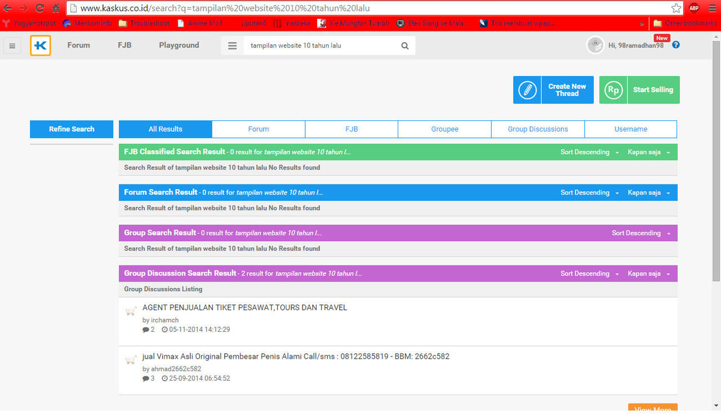Select the Username results tab
Screen dimensions: 721x420
click(x=630, y=129)
